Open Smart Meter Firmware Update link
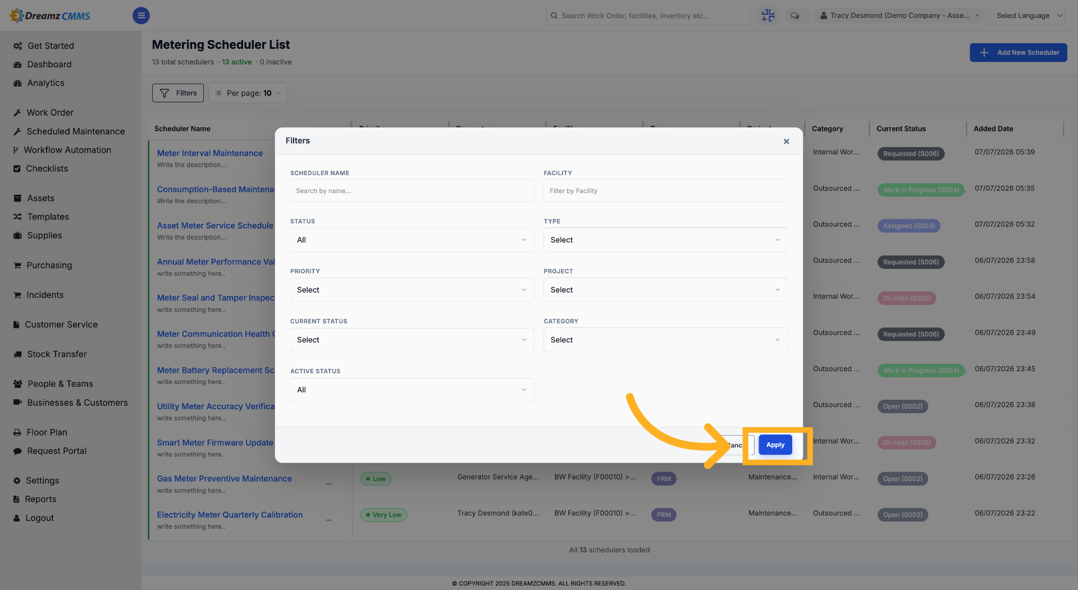This screenshot has height=590, width=1078. pos(215,442)
